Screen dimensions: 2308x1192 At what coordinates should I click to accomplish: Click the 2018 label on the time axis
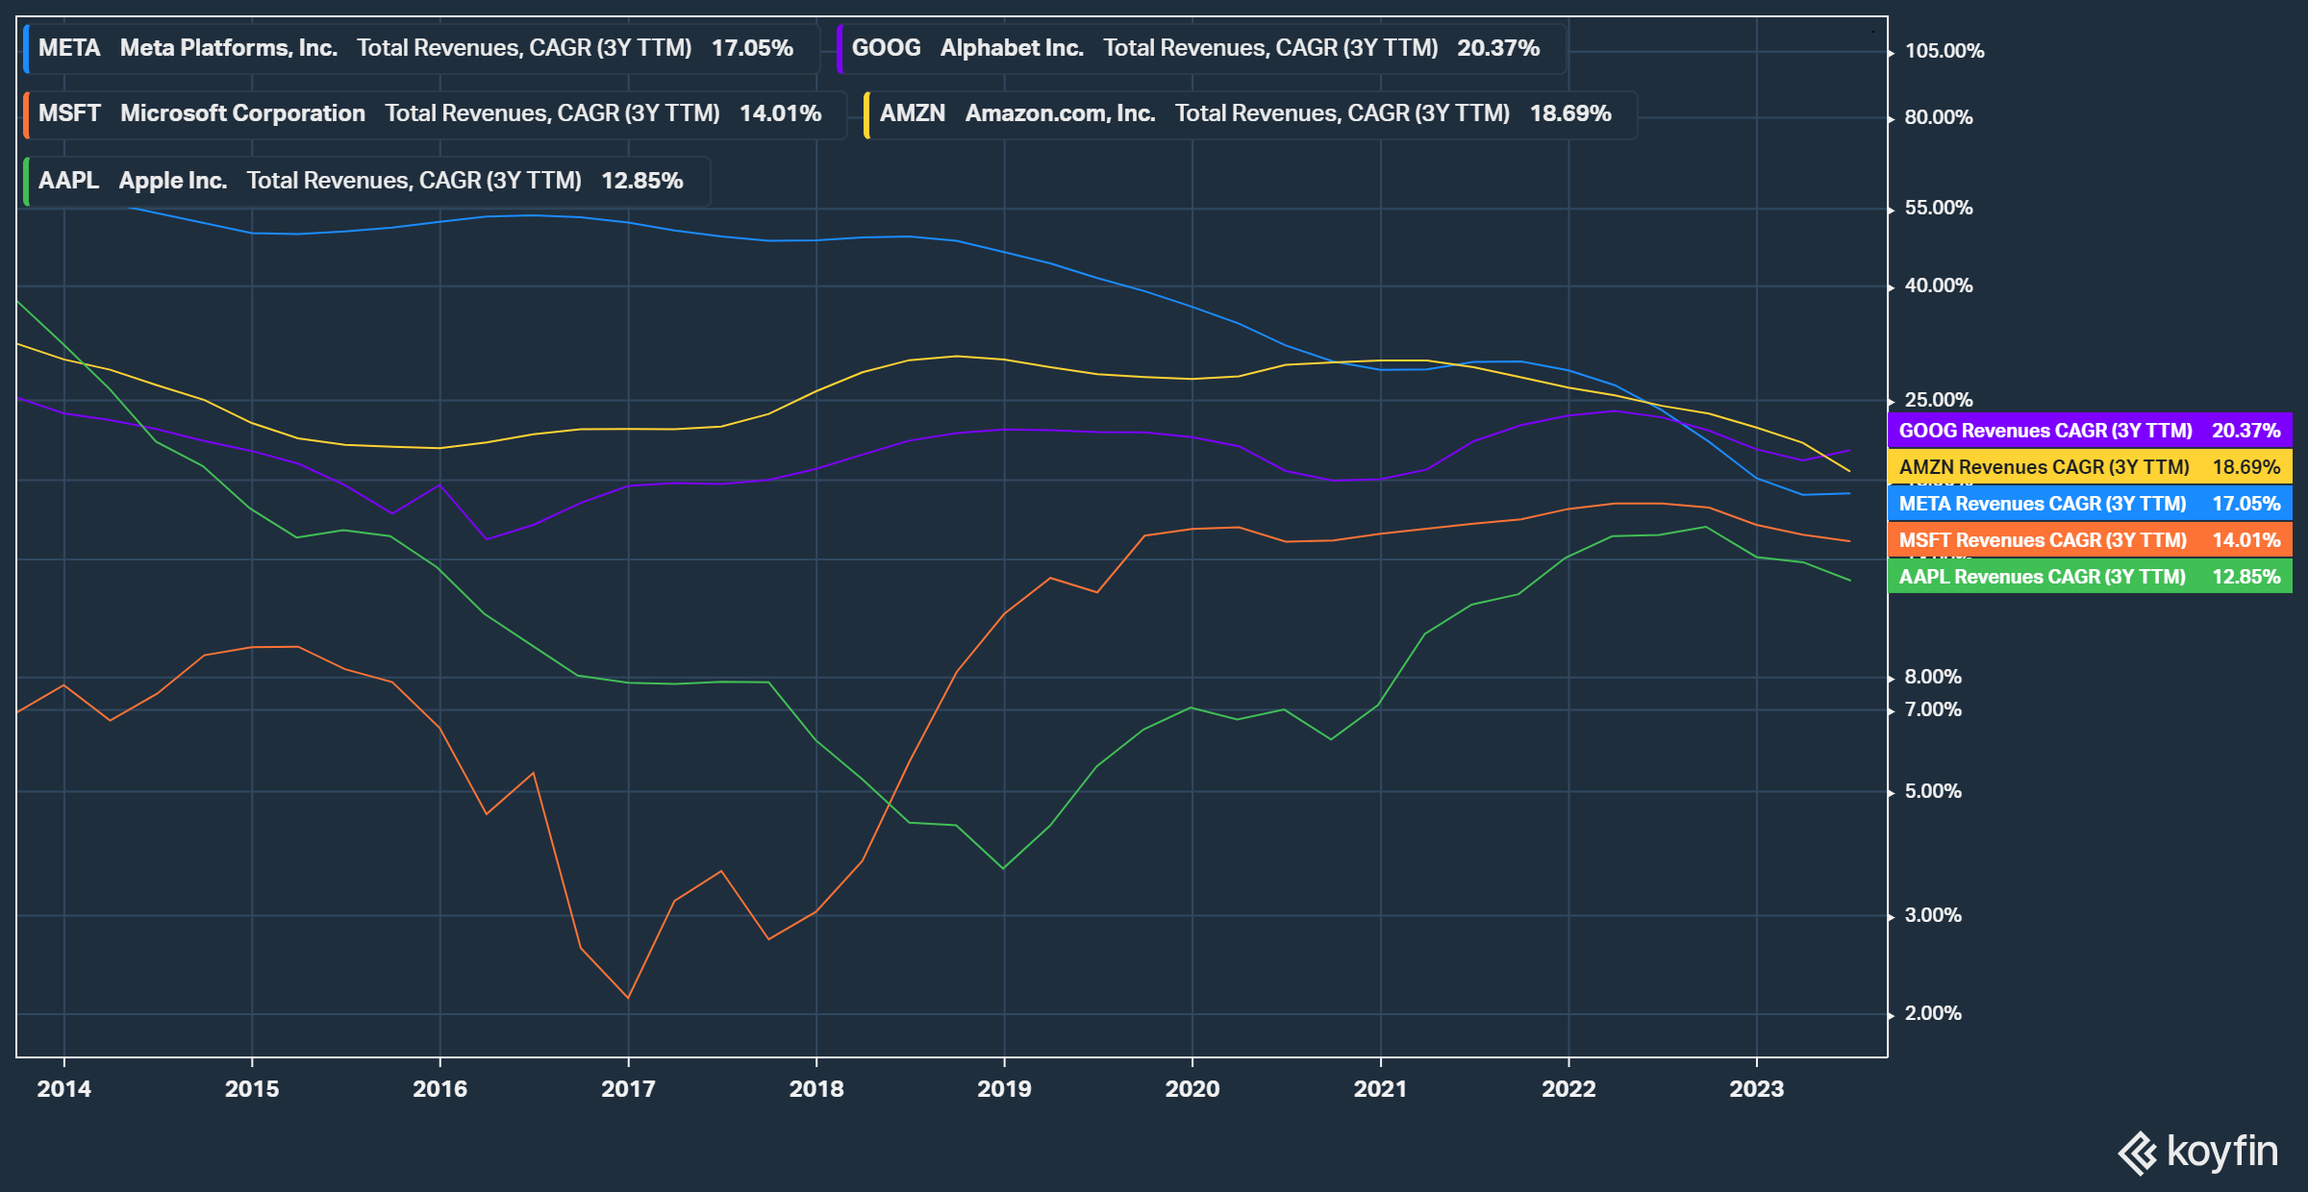pos(816,1089)
